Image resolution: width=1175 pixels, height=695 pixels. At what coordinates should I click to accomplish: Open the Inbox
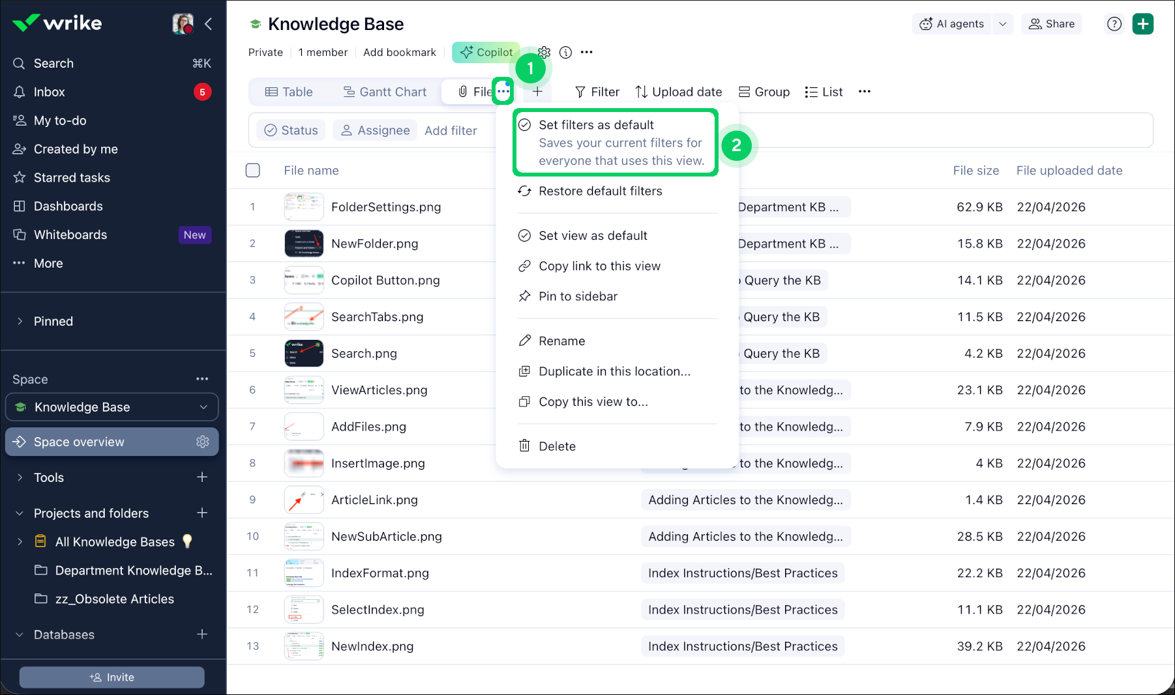(x=112, y=92)
